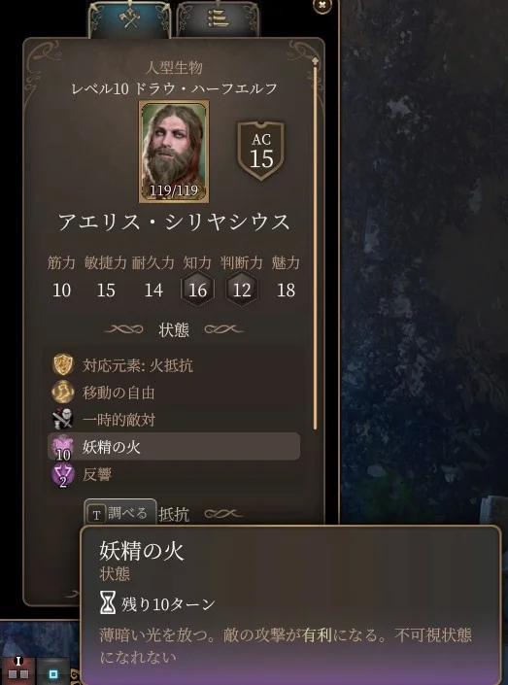
Task: Select the 対応元素: 火抵抗 shield icon
Action: (x=63, y=364)
